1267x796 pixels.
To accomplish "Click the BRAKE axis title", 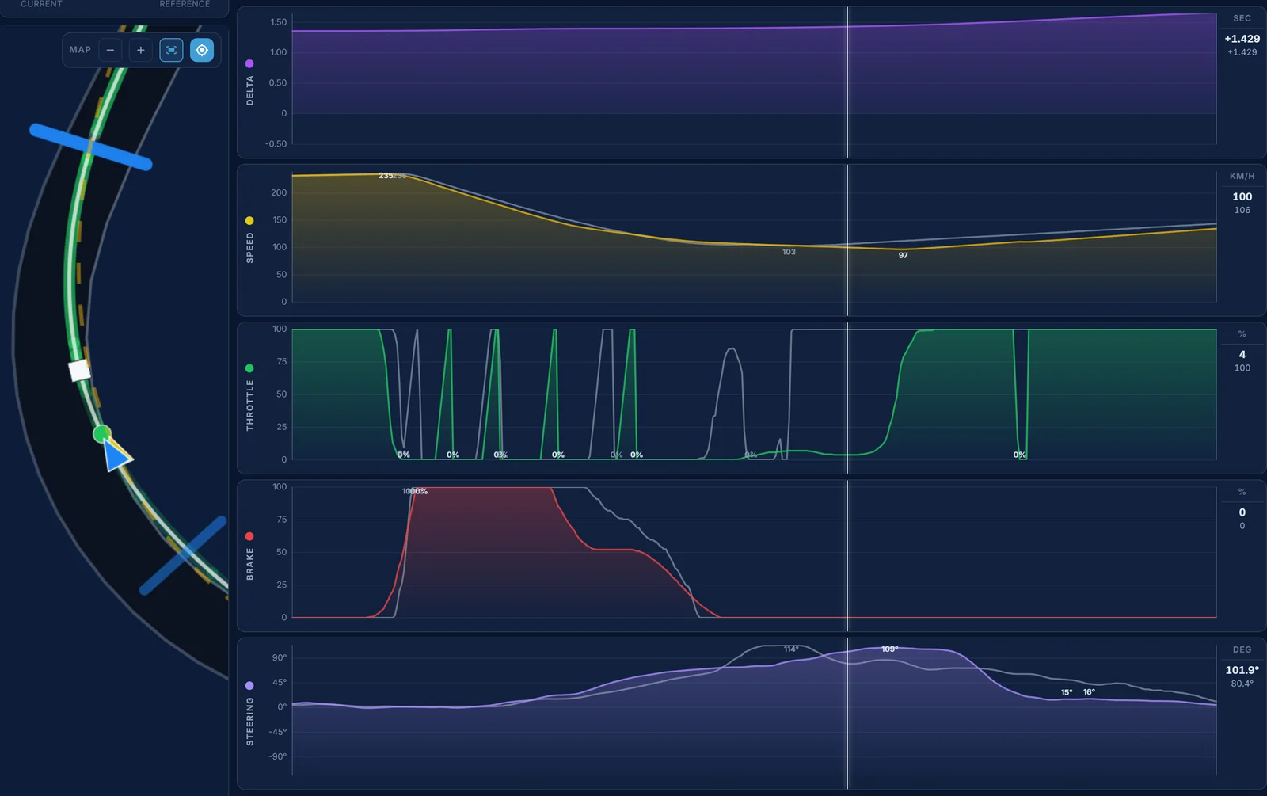I will (x=249, y=564).
